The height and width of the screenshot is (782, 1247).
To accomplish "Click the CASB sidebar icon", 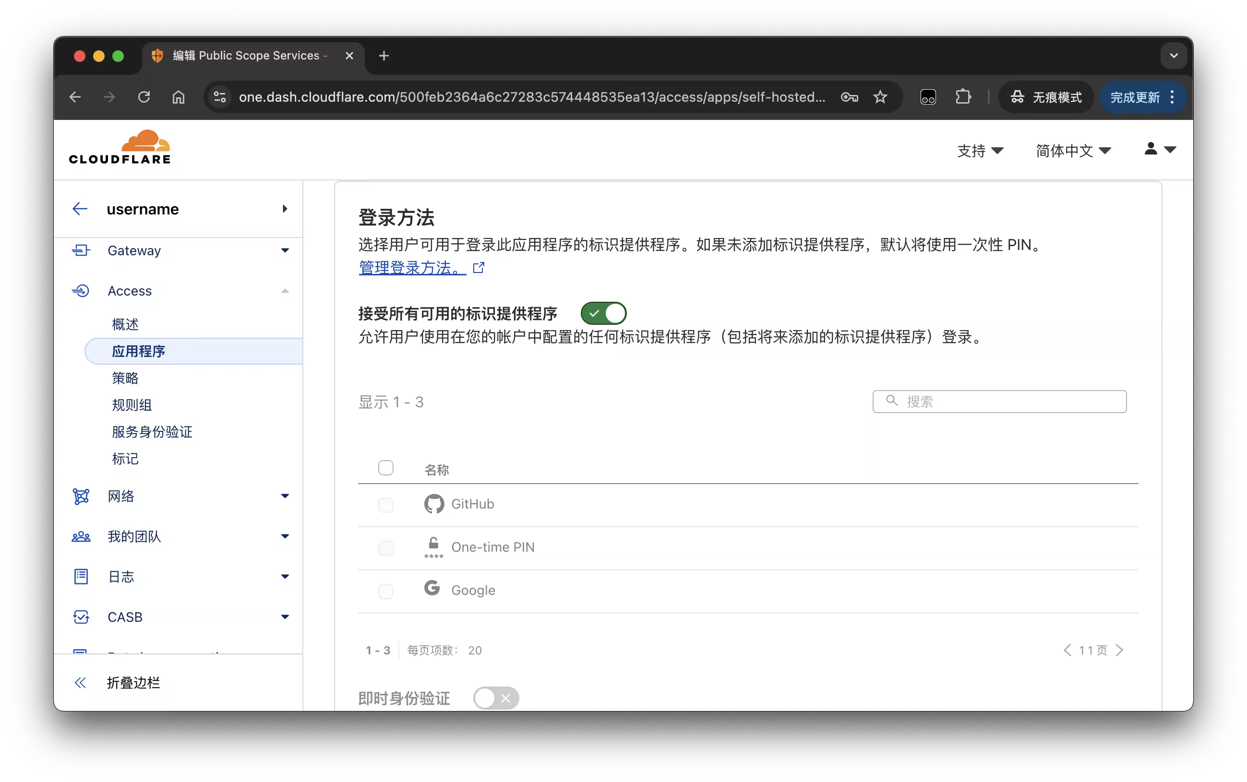I will pos(81,616).
